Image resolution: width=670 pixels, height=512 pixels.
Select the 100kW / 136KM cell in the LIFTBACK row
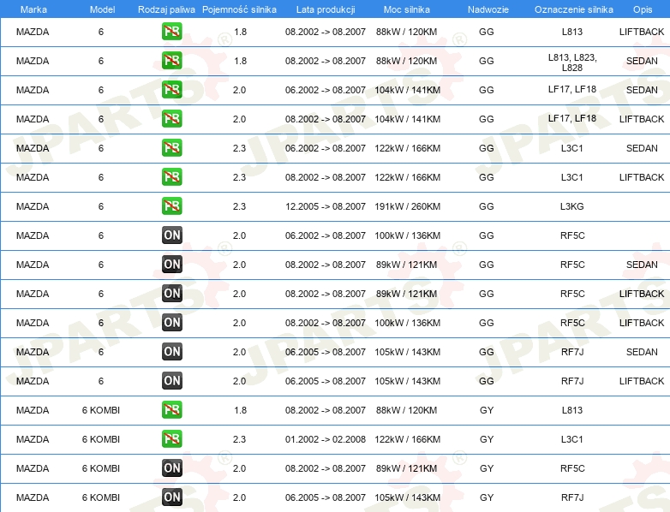click(407, 324)
